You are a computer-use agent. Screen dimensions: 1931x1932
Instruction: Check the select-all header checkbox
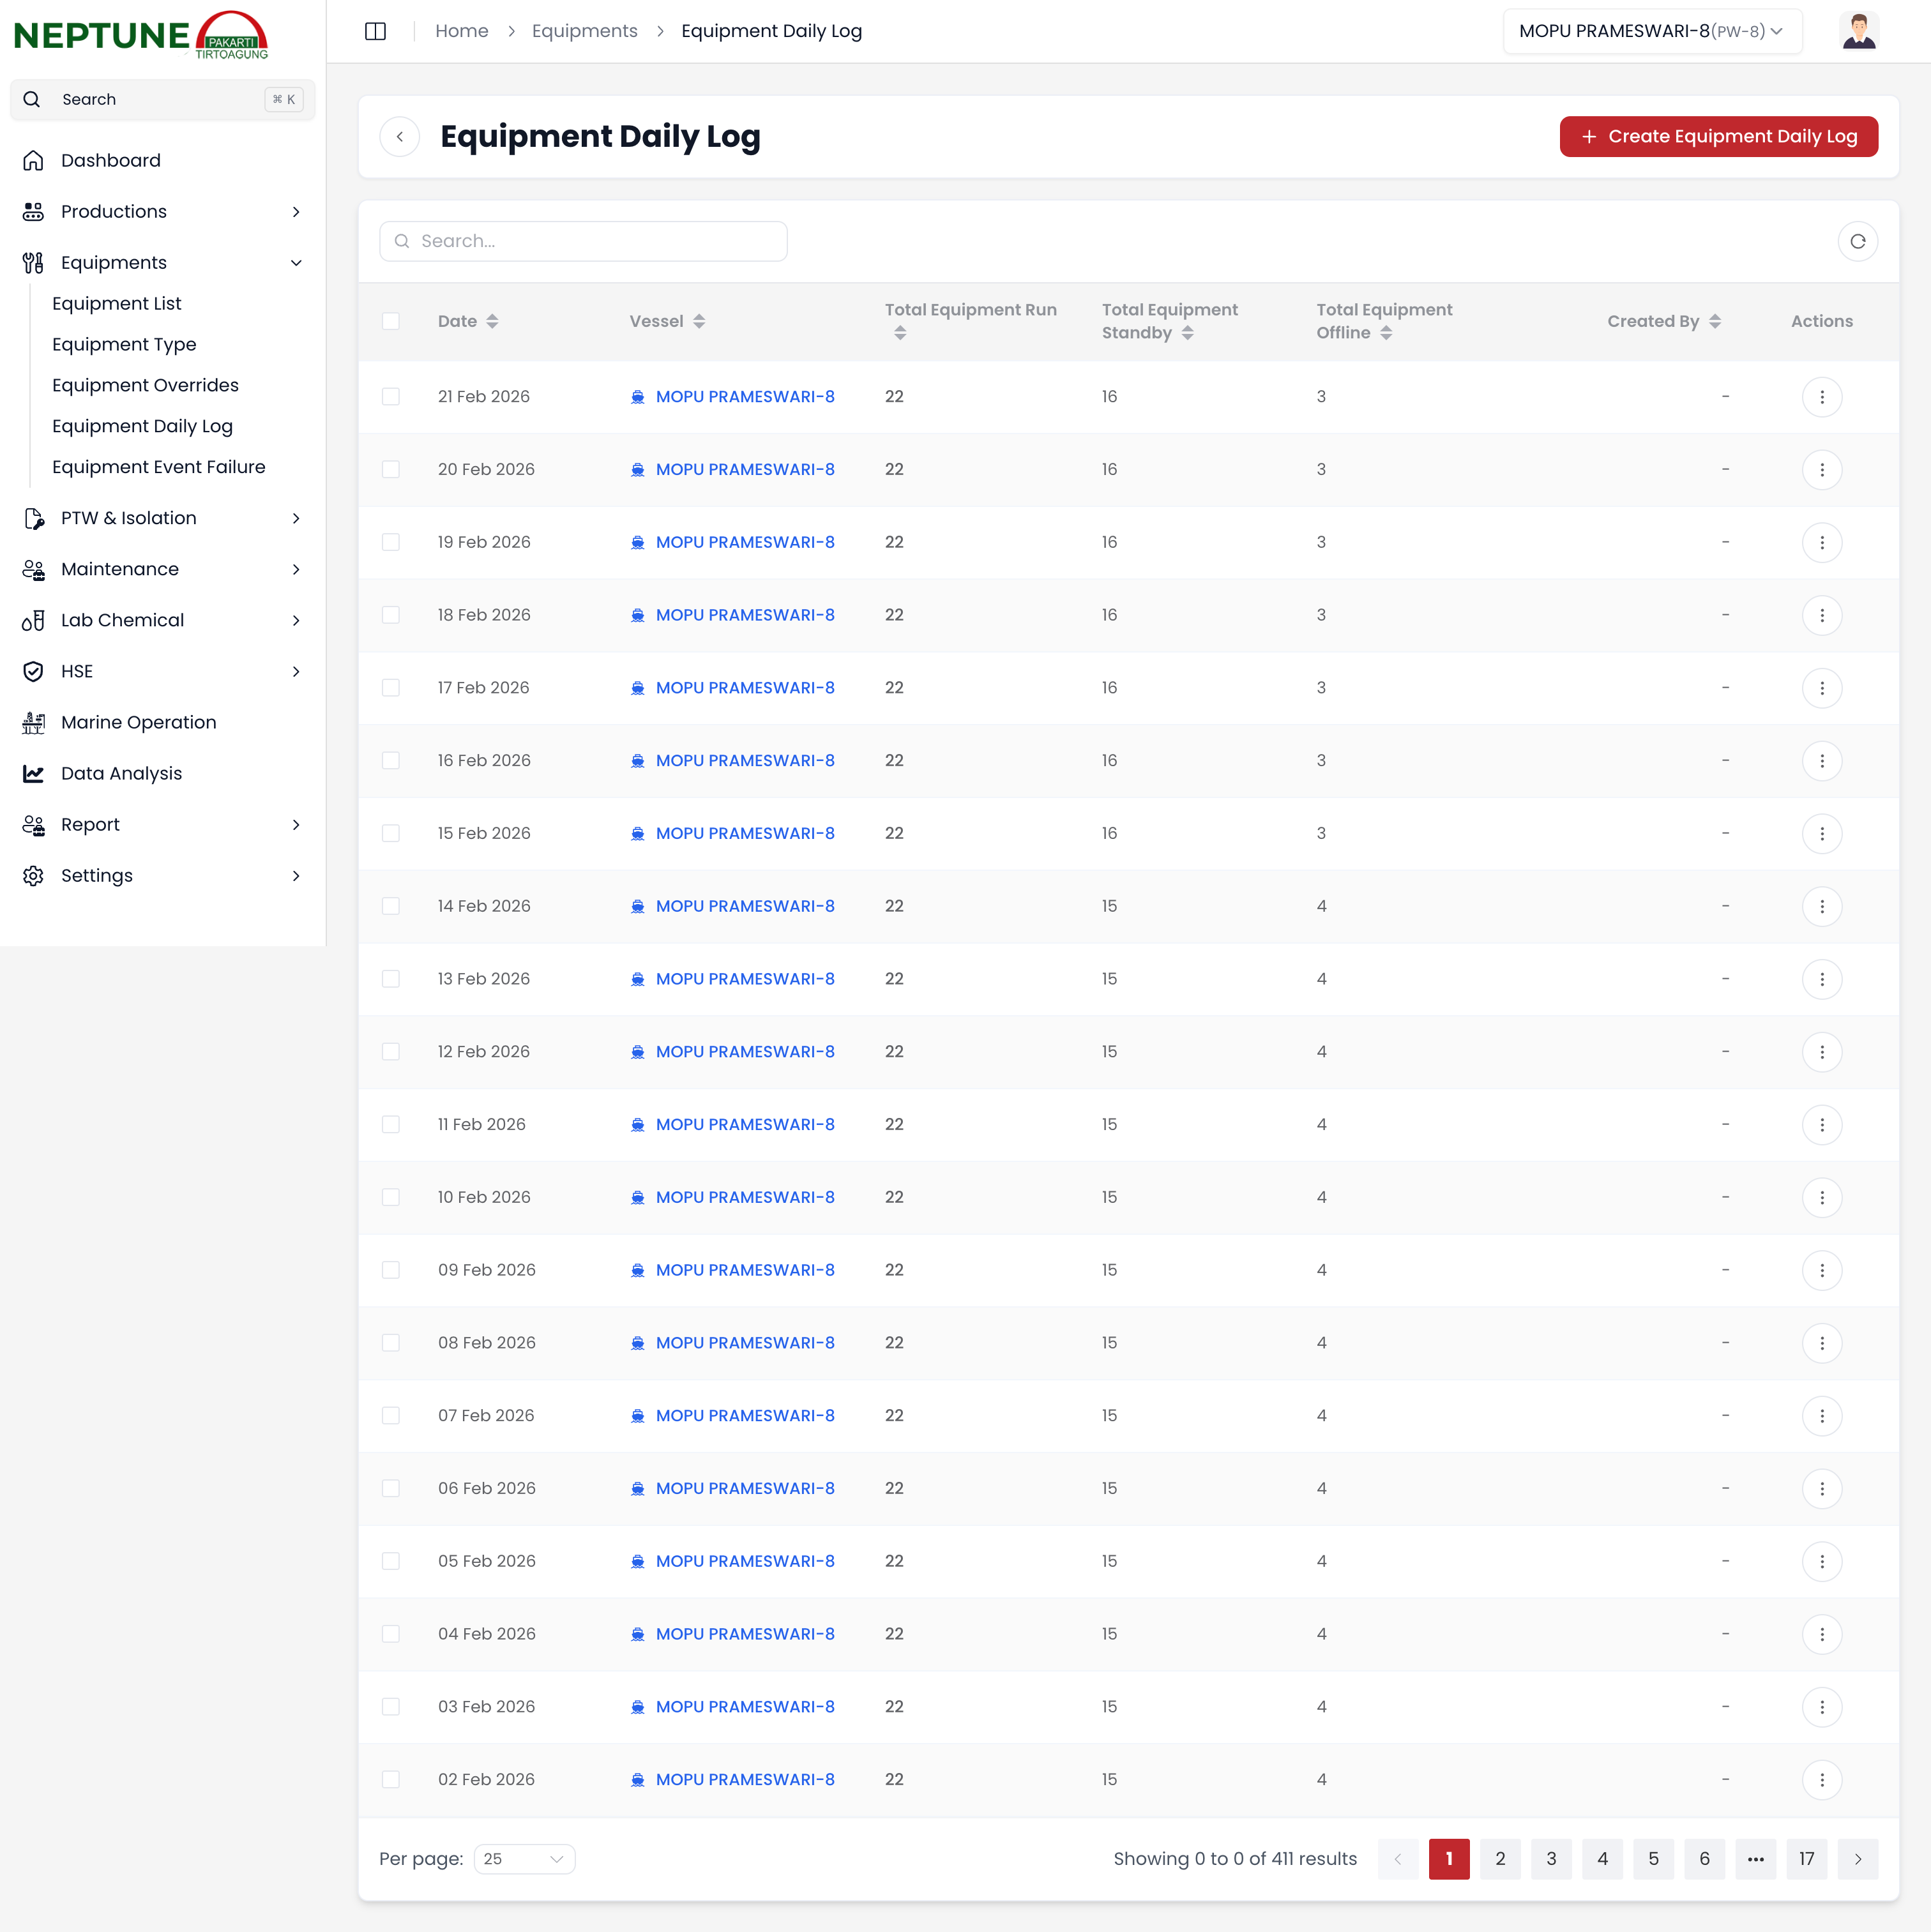391,321
